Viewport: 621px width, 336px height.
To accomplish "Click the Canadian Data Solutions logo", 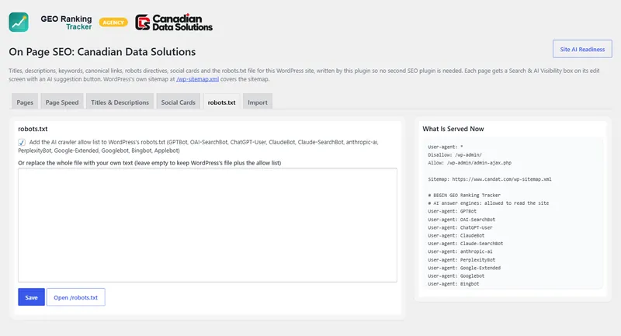I will coord(174,23).
